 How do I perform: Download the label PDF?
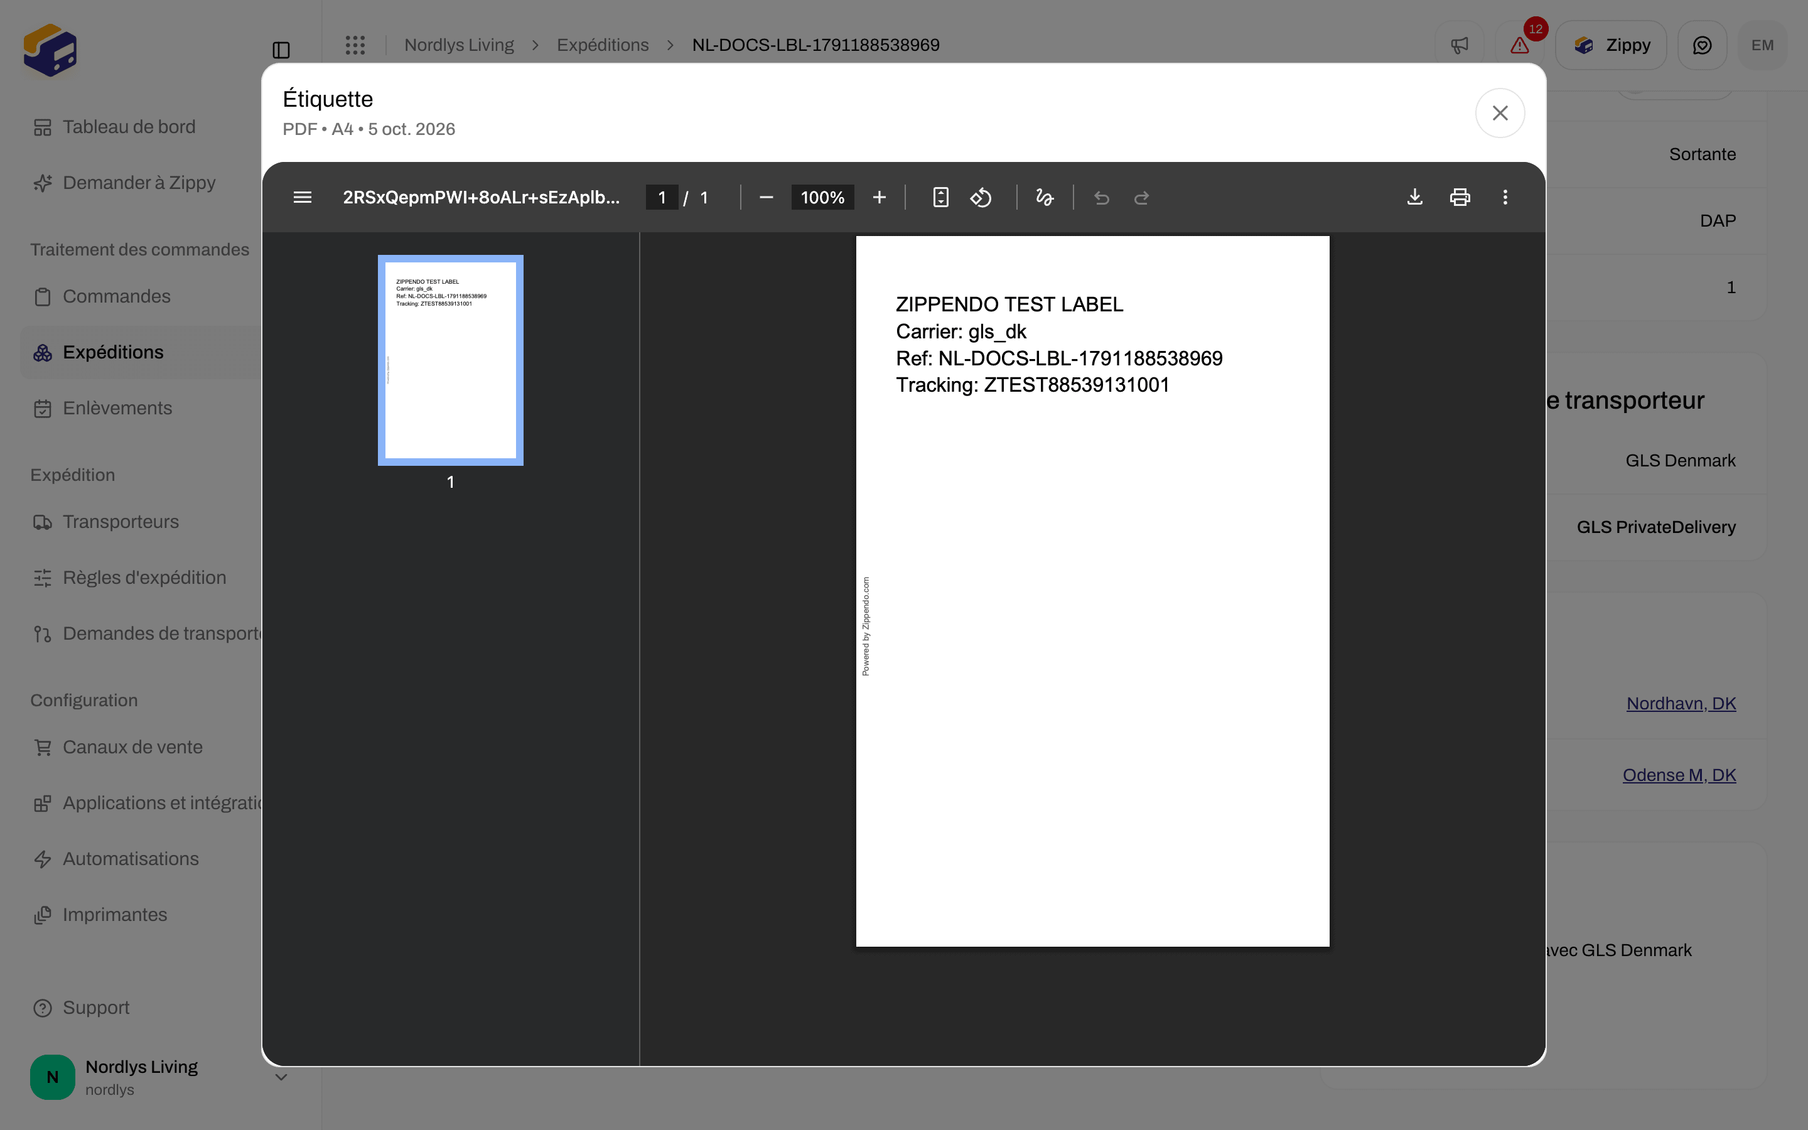point(1414,197)
